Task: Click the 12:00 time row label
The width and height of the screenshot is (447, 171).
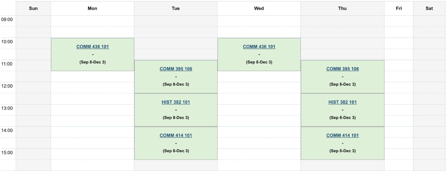Action: (x=7, y=86)
